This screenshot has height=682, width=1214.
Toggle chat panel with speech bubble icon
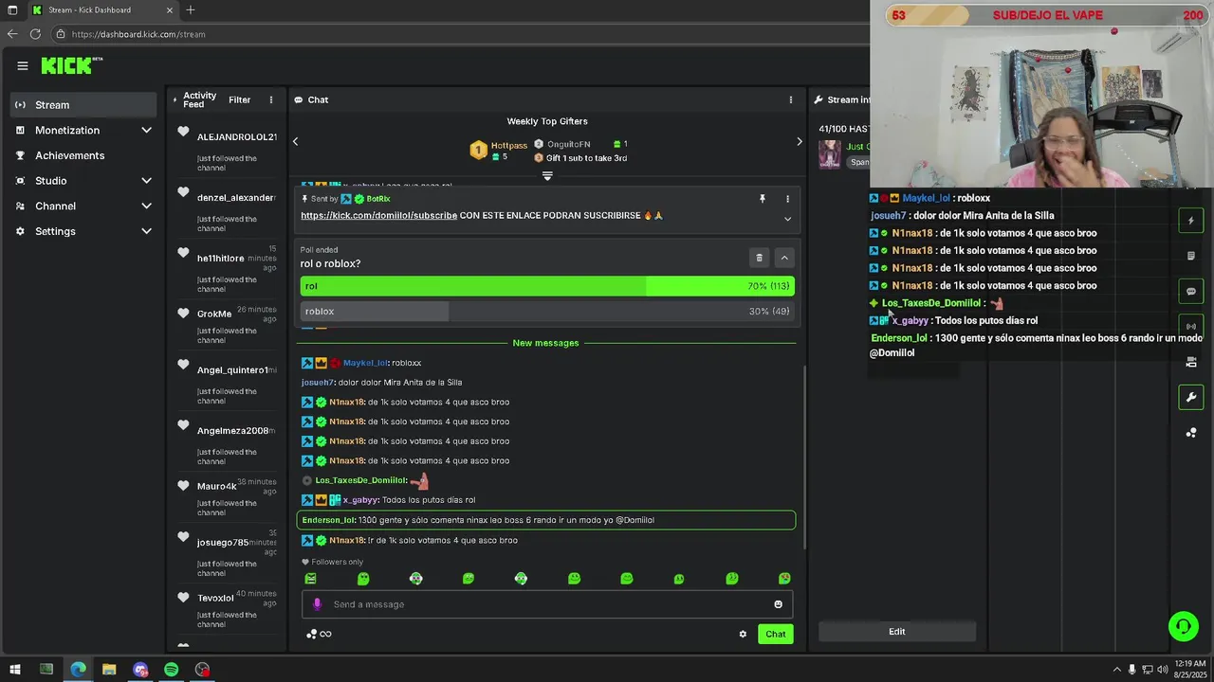click(1191, 291)
